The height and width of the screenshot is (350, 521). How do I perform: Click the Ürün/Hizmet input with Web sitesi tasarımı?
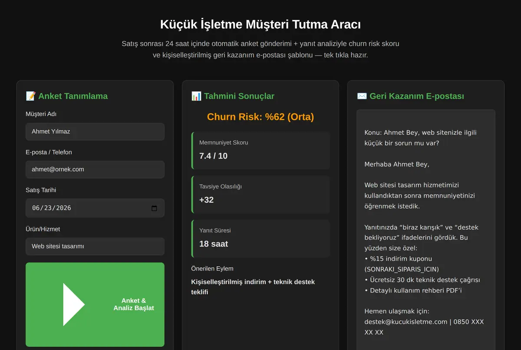95,246
